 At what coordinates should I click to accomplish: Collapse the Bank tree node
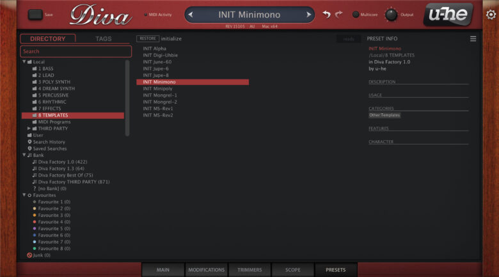(x=24, y=155)
